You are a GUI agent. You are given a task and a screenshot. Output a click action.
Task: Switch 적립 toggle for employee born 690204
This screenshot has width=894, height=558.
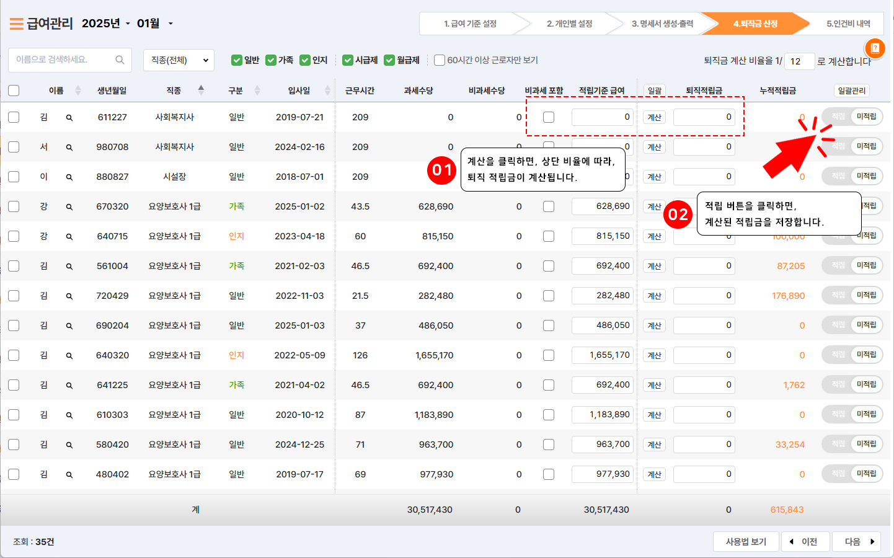click(x=839, y=325)
